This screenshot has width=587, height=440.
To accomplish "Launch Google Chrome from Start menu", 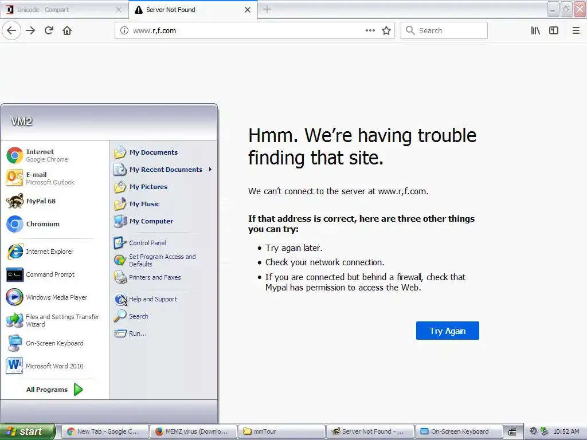I will click(x=54, y=155).
